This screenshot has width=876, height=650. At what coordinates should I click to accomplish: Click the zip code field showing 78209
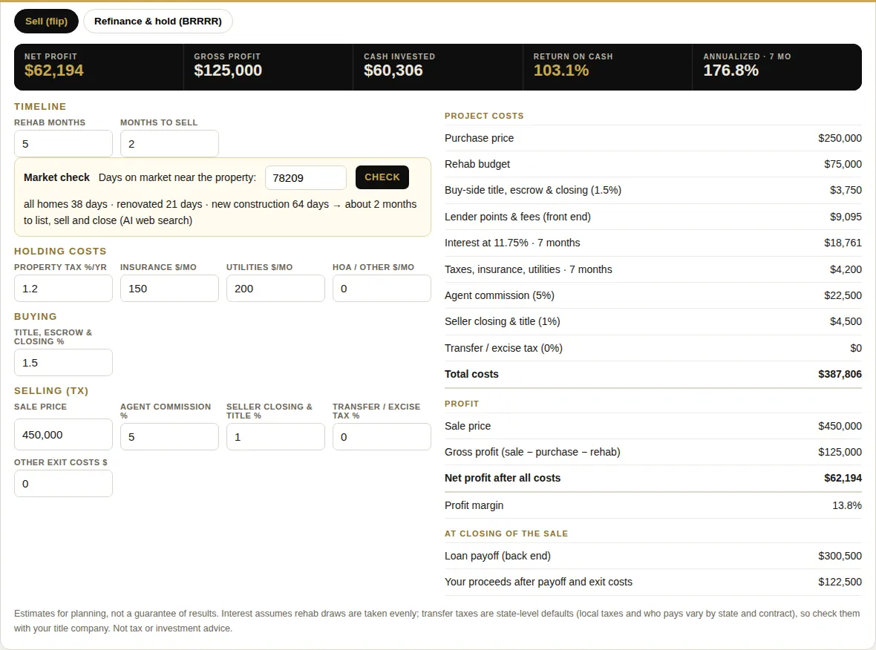click(x=306, y=177)
